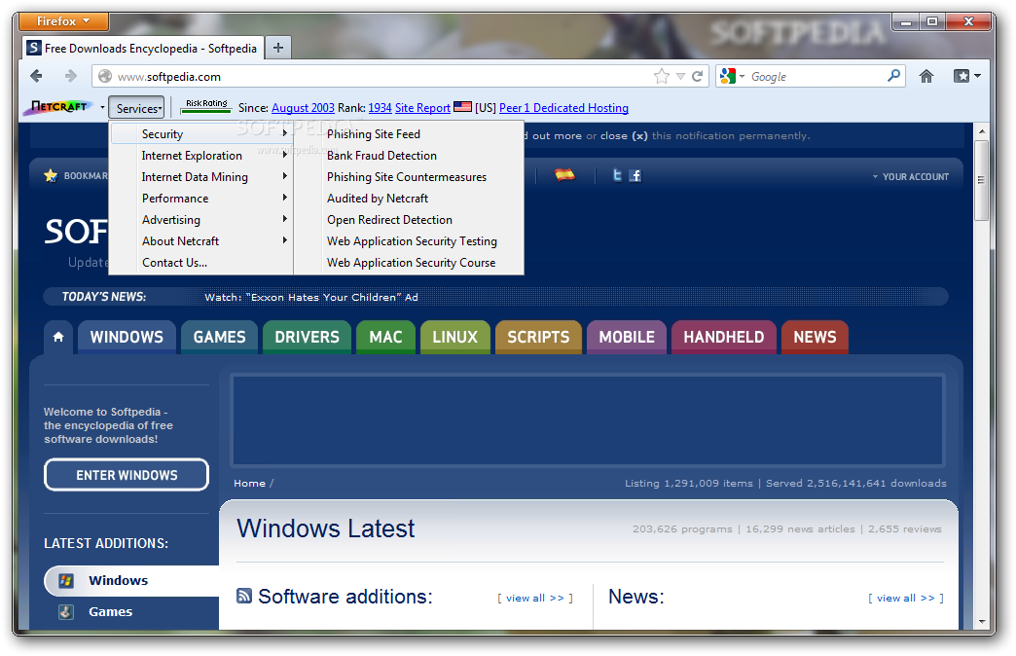Select Phishing Site Countermeasures
Viewport: 1016px width, 656px height.
408,177
